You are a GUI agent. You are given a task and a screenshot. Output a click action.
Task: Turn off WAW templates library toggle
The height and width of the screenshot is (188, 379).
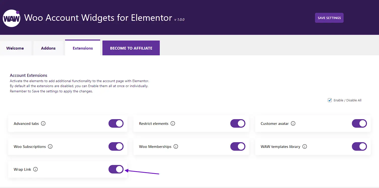[359, 146]
